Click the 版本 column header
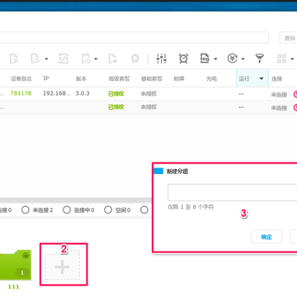Screen dimensions: 297x297 tap(81, 78)
